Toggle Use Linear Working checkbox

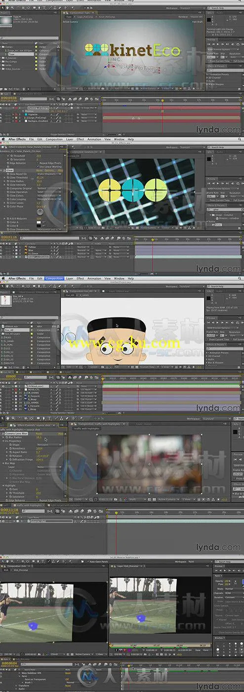37,166
